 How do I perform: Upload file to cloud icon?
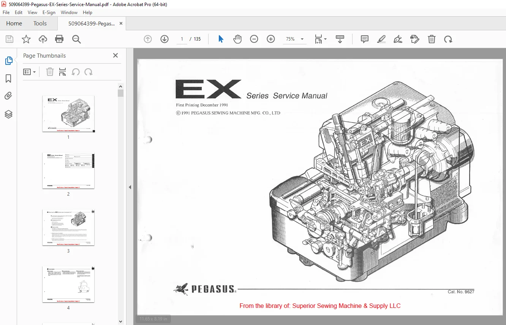click(43, 39)
